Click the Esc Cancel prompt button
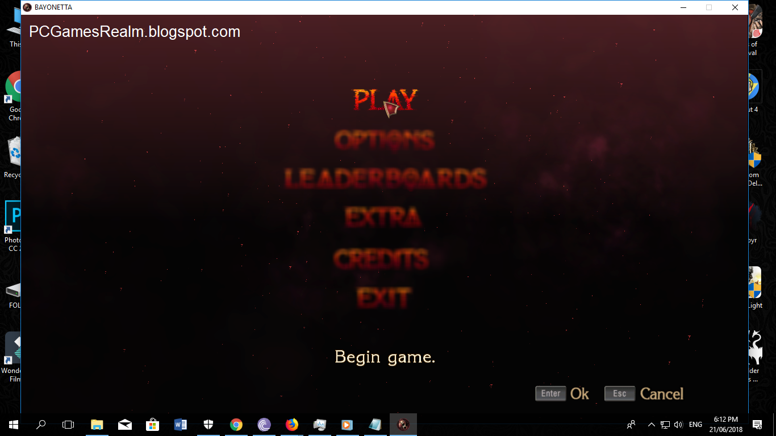Image resolution: width=776 pixels, height=436 pixels. pos(644,393)
